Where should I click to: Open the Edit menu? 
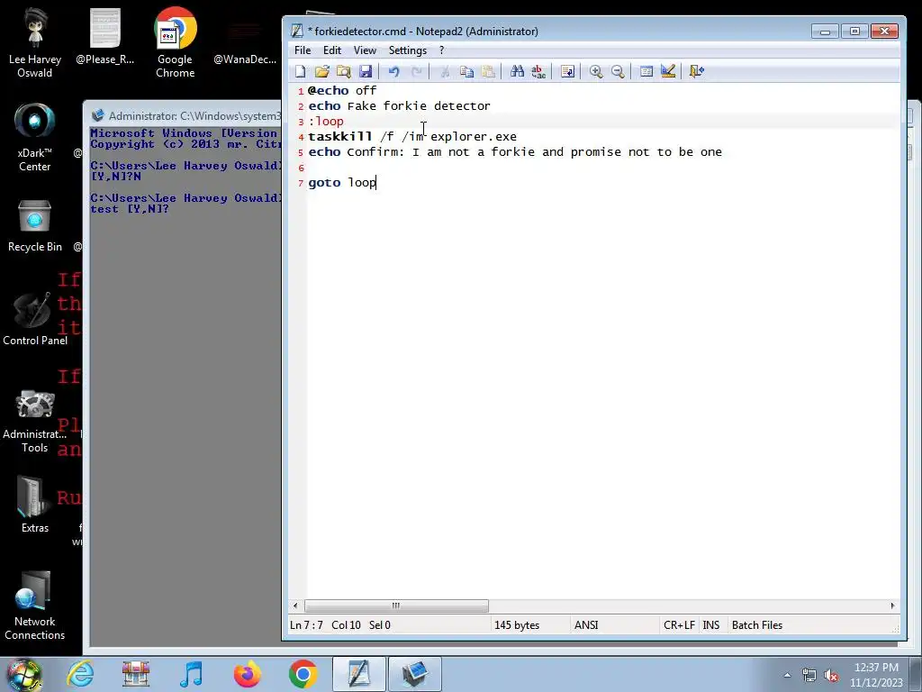332,50
